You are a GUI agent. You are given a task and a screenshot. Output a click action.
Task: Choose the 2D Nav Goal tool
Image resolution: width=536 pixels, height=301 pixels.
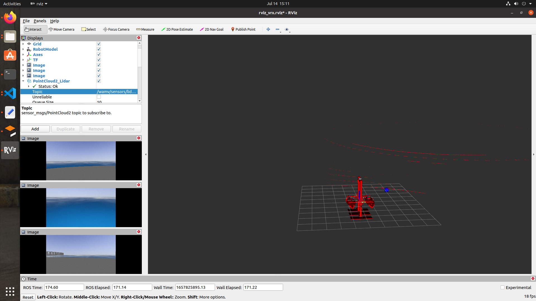[211, 29]
